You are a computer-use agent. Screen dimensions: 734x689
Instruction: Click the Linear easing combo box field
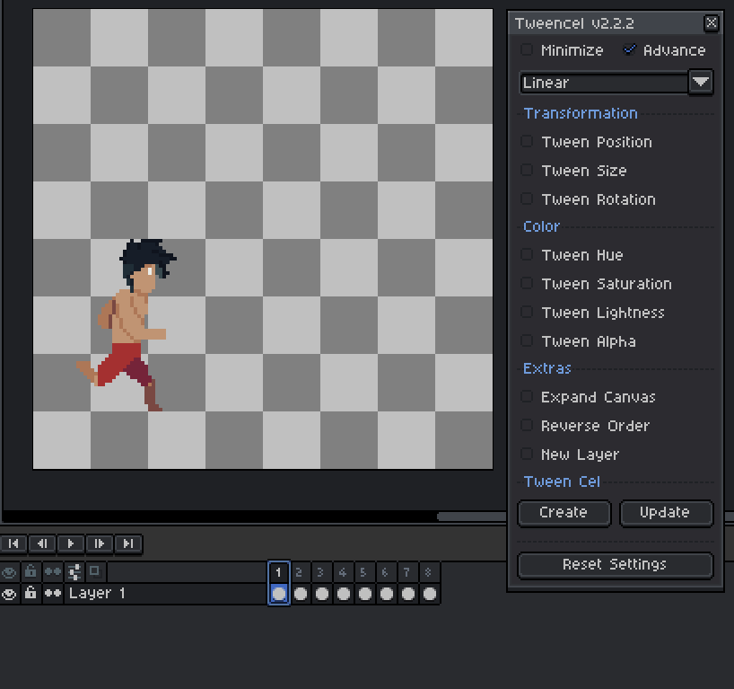(604, 83)
